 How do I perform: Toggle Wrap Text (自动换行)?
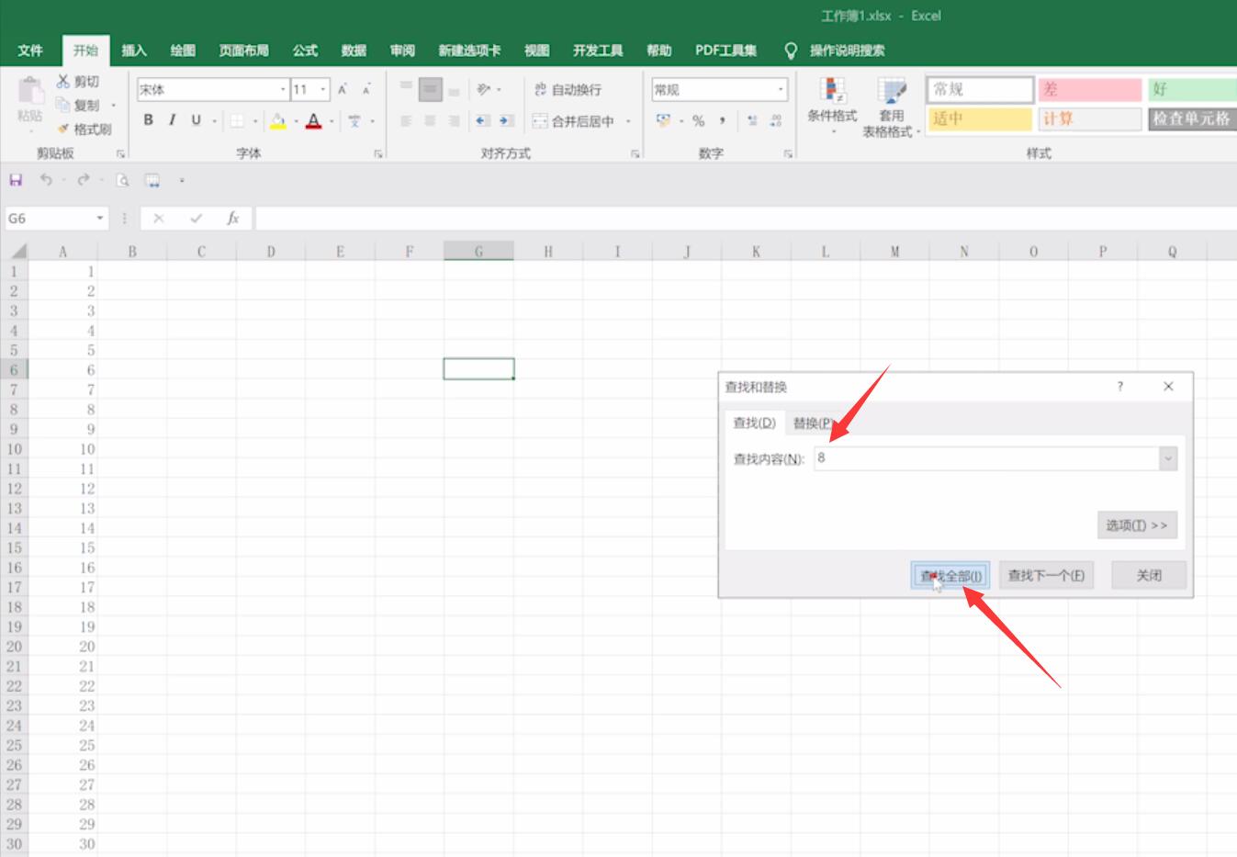(x=568, y=89)
